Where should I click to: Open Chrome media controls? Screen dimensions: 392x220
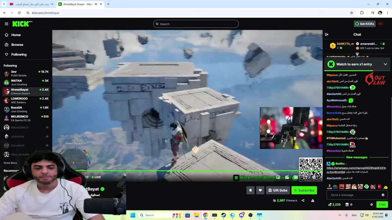coord(373,13)
